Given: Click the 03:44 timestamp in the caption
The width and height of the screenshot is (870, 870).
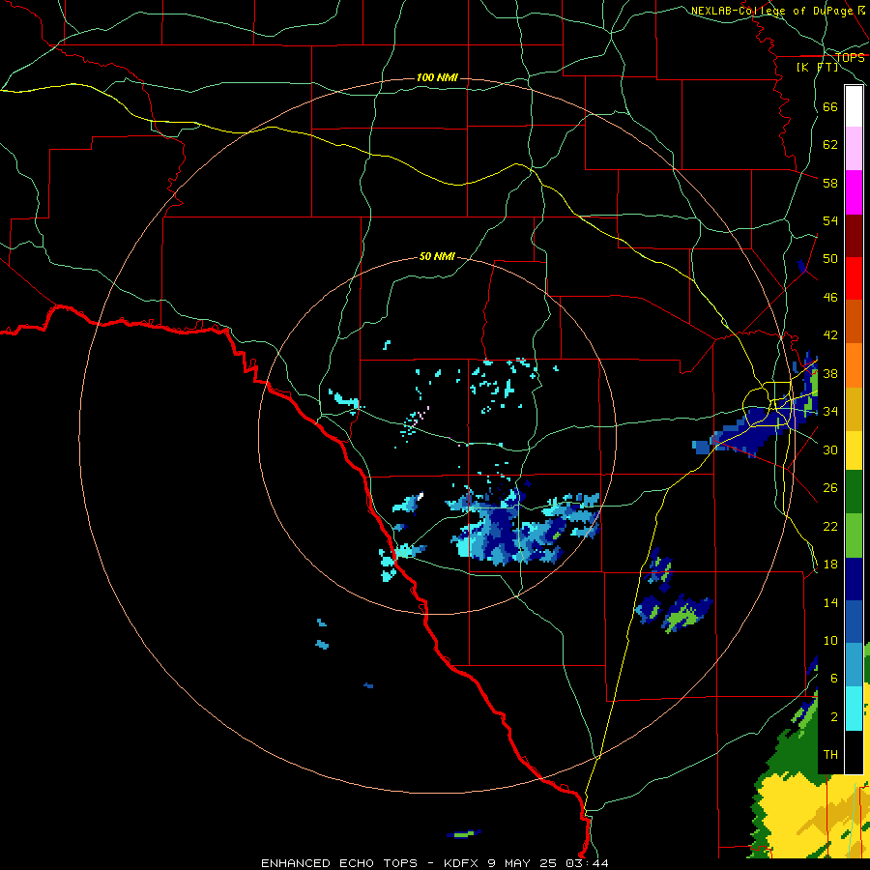Looking at the screenshot, I should [587, 863].
